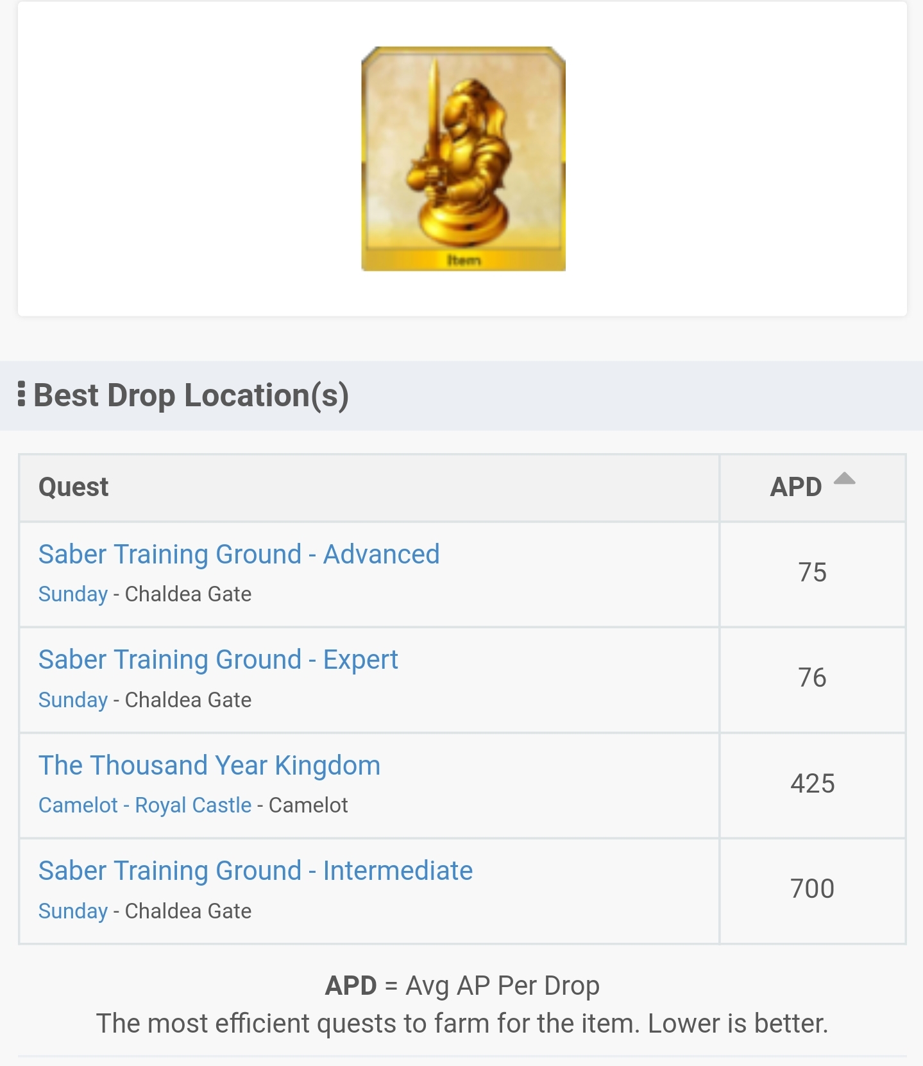The height and width of the screenshot is (1066, 923).
Task: Select the 425 APD value cell
Action: (x=812, y=784)
